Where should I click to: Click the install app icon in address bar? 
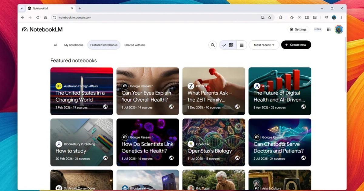click(263, 18)
